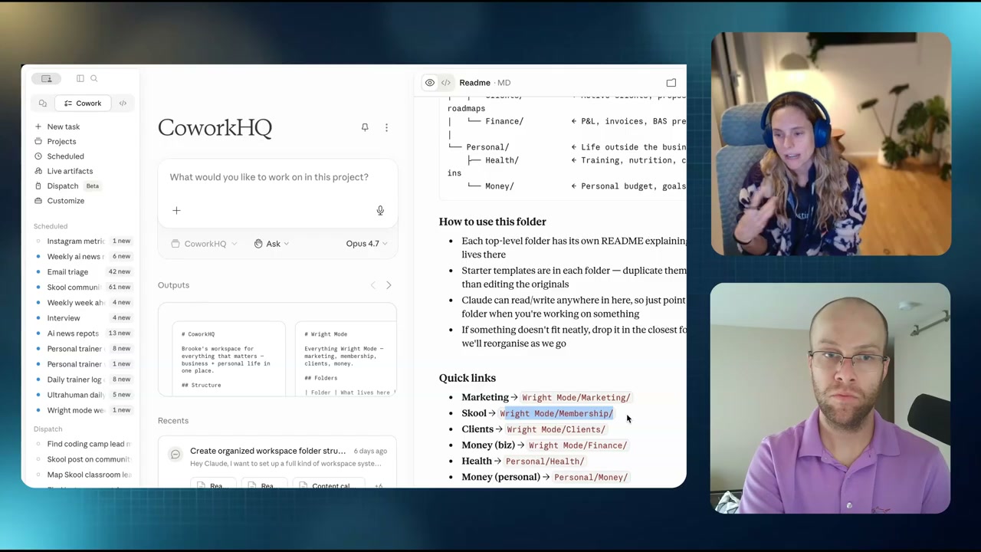Open the Ultrahuman daily scheduled task
This screenshot has width=981, height=552.
tap(83, 394)
